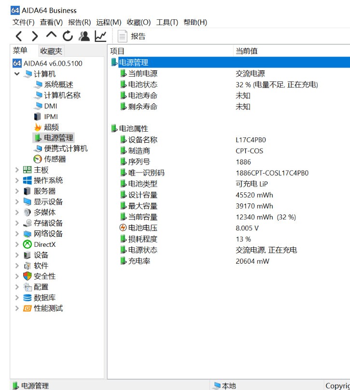Switch to the 收藏夹 tab
Viewport: 350px width, 390px height.
point(51,51)
